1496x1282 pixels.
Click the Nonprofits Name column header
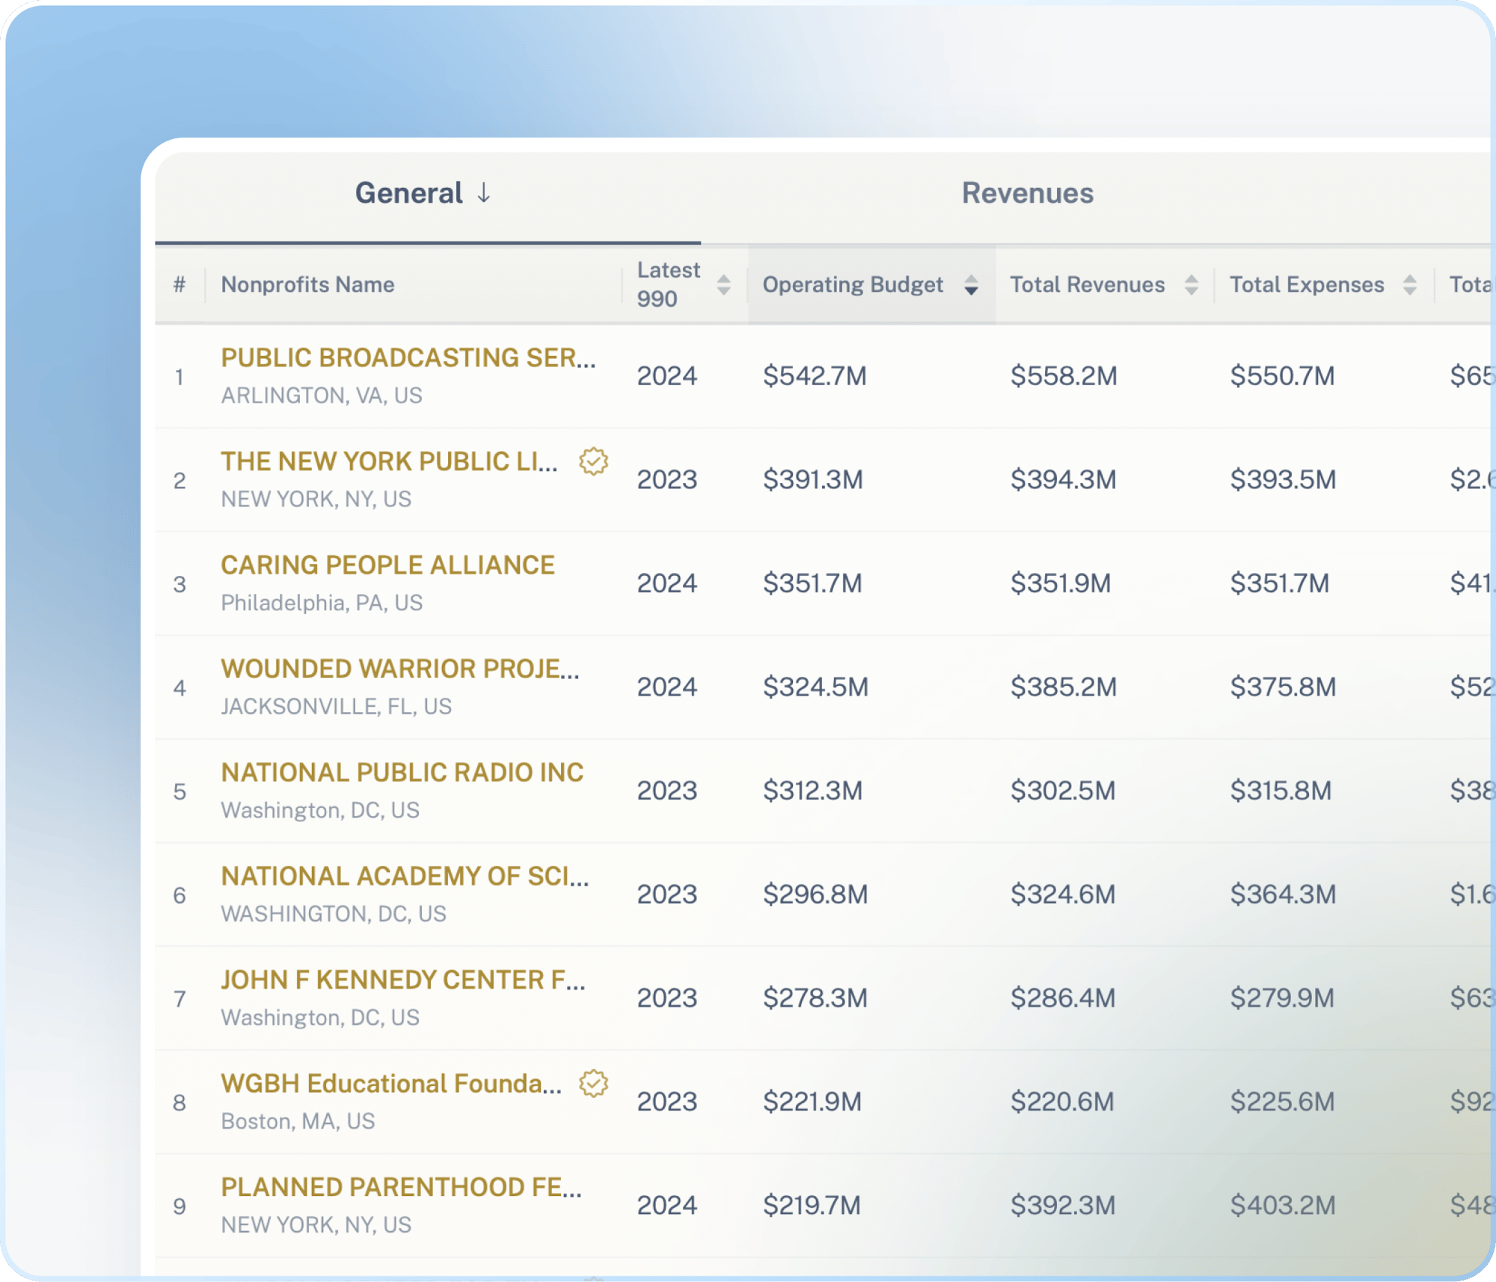pos(307,285)
